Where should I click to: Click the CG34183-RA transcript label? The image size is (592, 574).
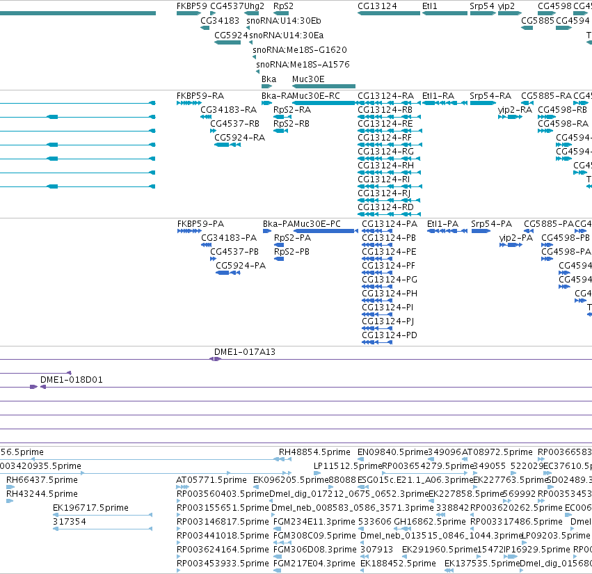[228, 110]
